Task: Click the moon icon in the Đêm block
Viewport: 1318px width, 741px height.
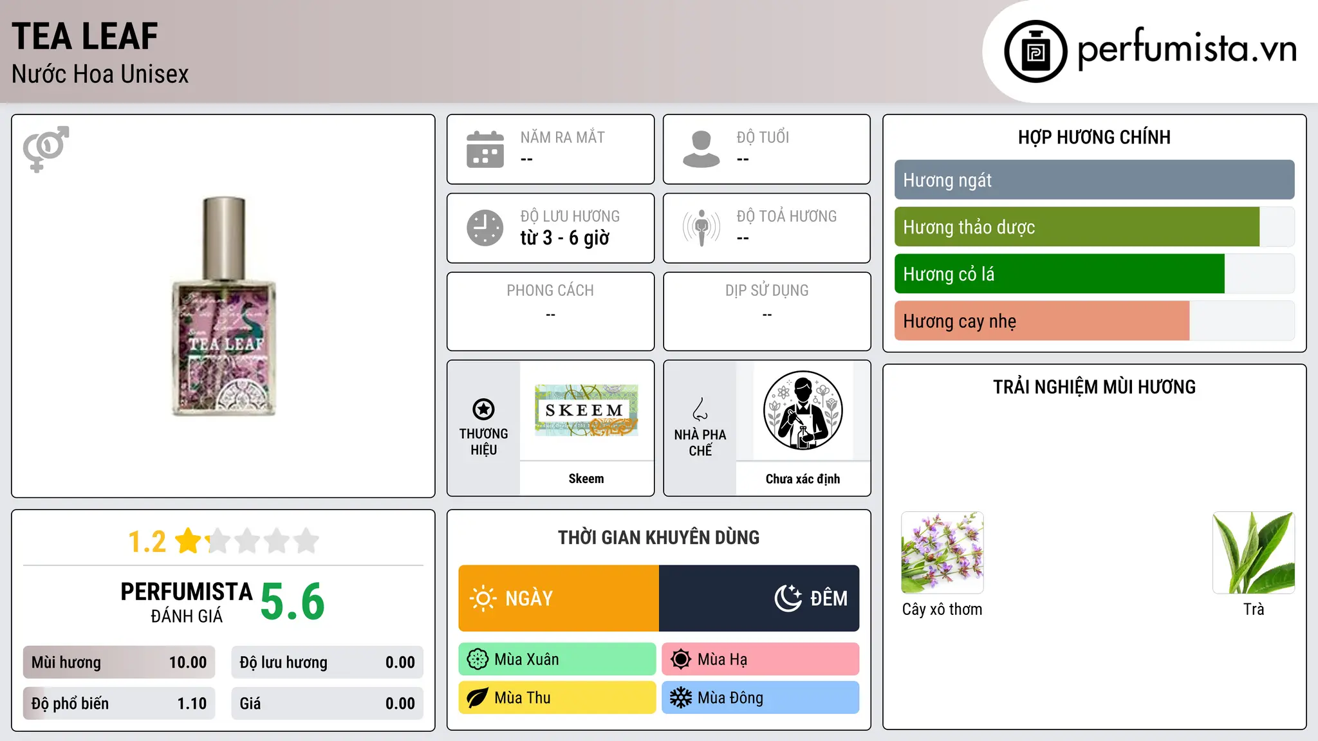Action: tap(788, 598)
